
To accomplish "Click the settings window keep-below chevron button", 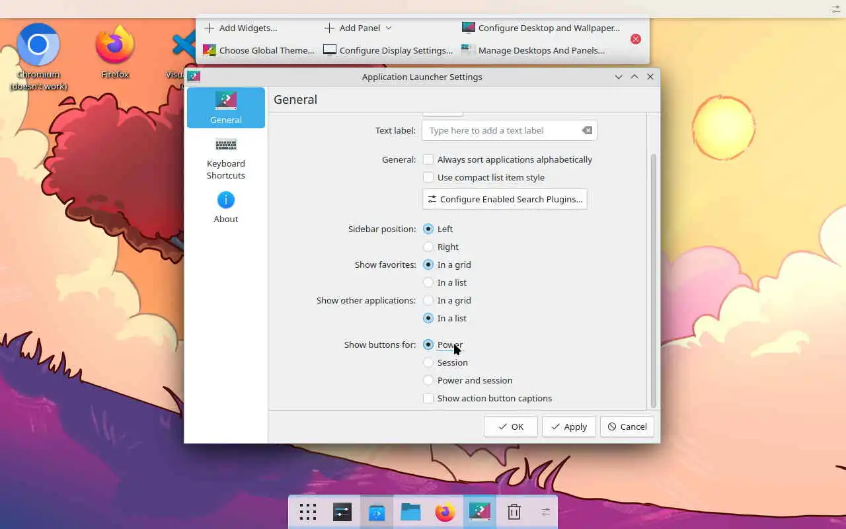I will click(619, 77).
